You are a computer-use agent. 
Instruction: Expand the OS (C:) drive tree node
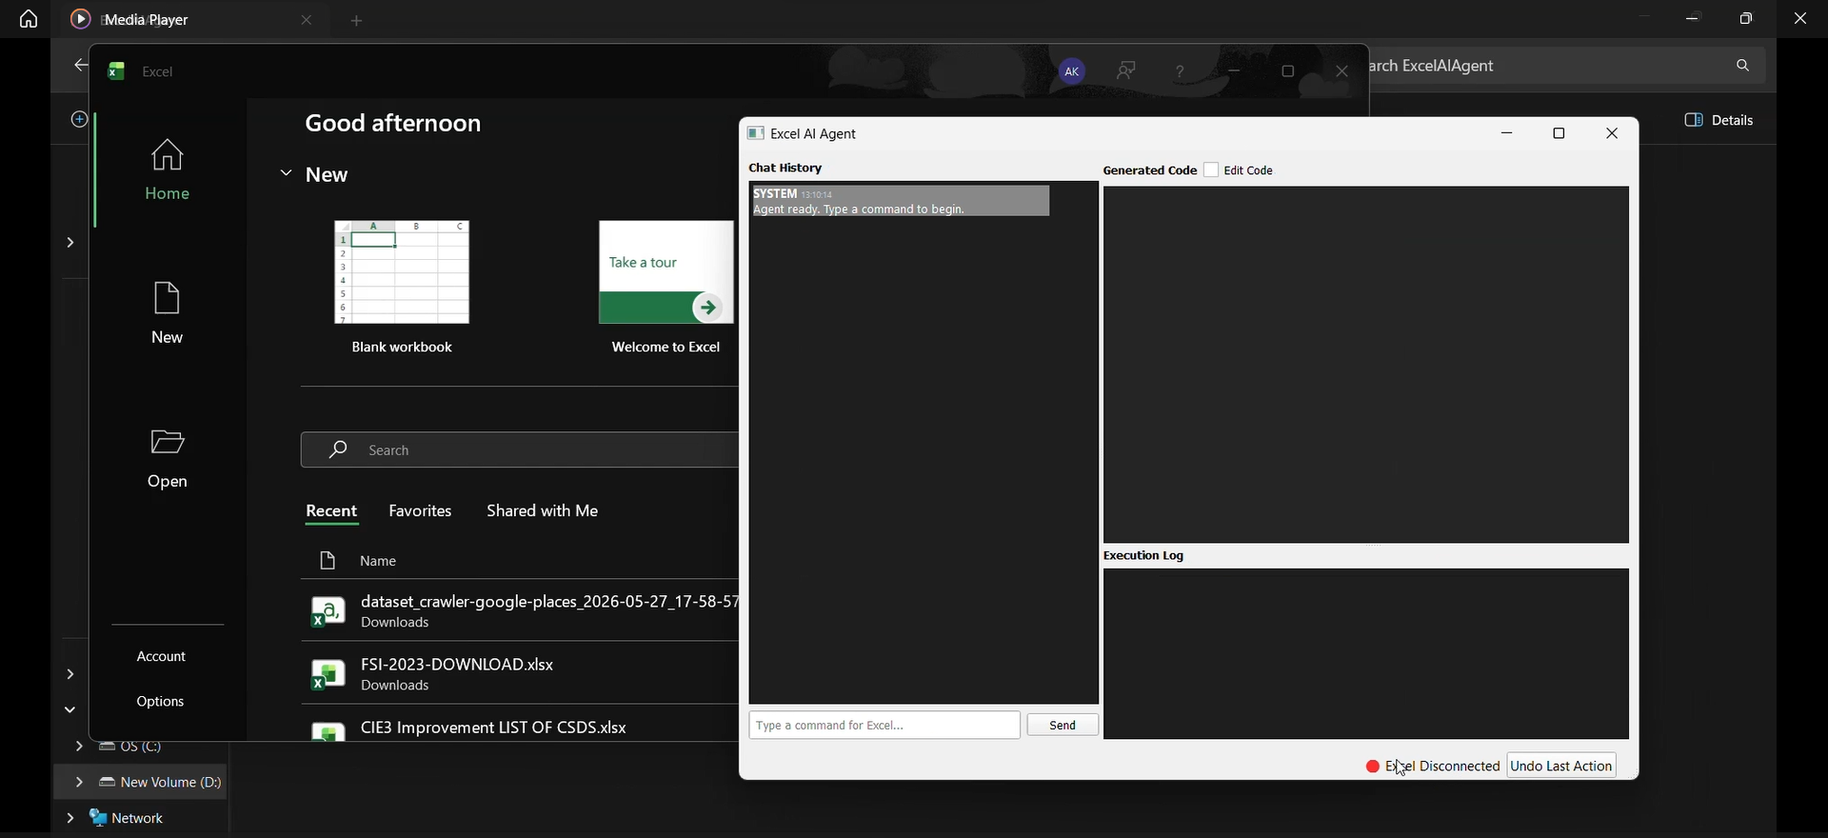[77, 748]
